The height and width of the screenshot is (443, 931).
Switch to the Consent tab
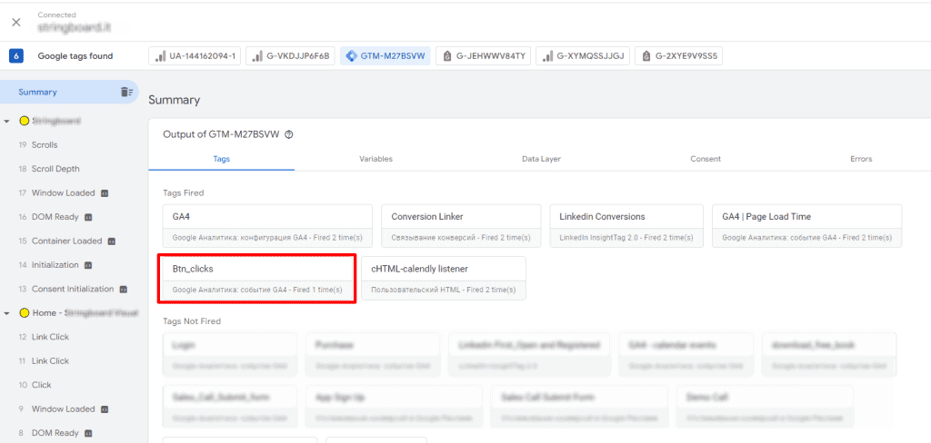click(x=706, y=159)
